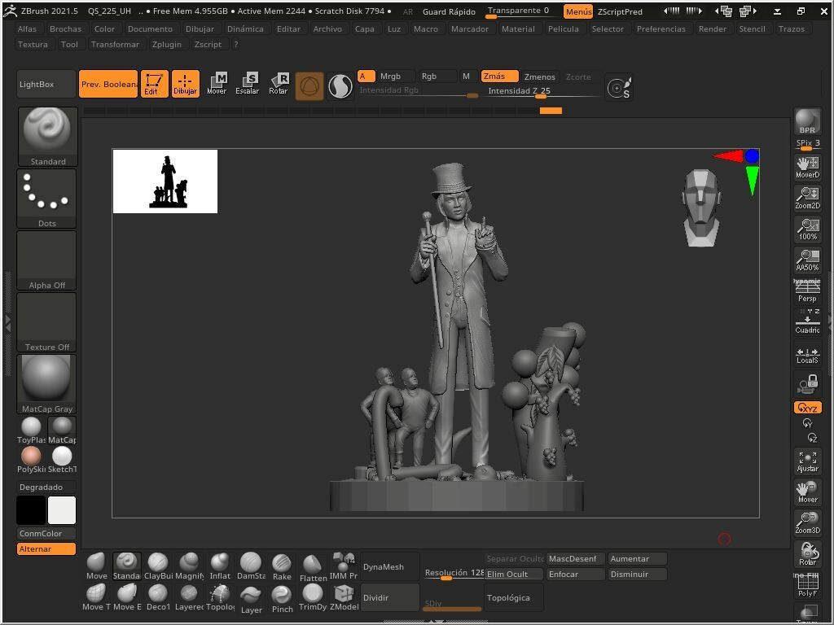Select the Layer brush

[x=251, y=598]
